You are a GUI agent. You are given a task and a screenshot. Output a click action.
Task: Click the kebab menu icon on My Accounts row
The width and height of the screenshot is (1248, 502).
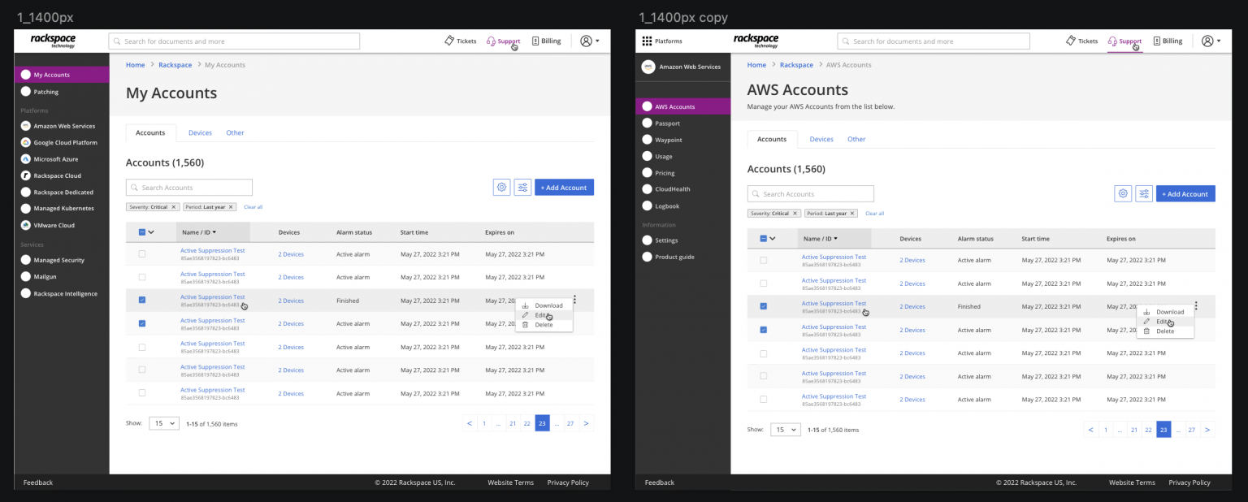click(574, 300)
